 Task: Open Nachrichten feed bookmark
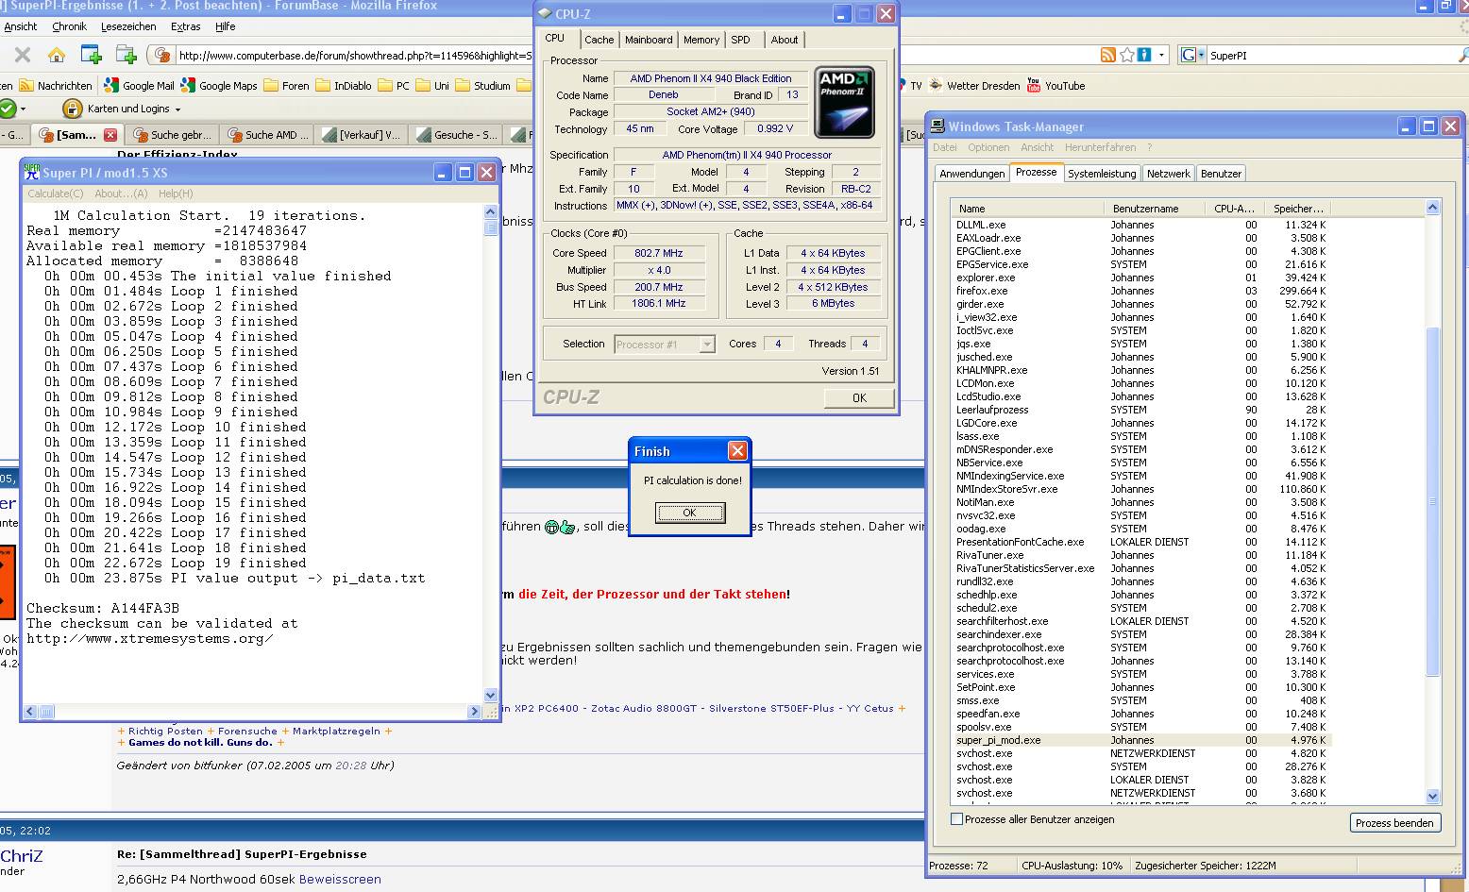pos(56,85)
